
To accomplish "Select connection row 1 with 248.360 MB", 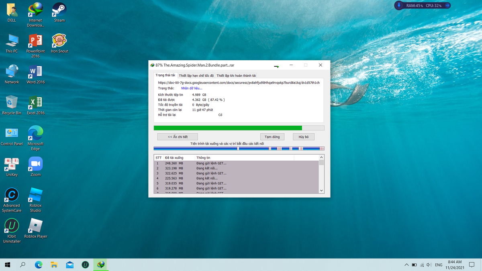I will (237, 163).
